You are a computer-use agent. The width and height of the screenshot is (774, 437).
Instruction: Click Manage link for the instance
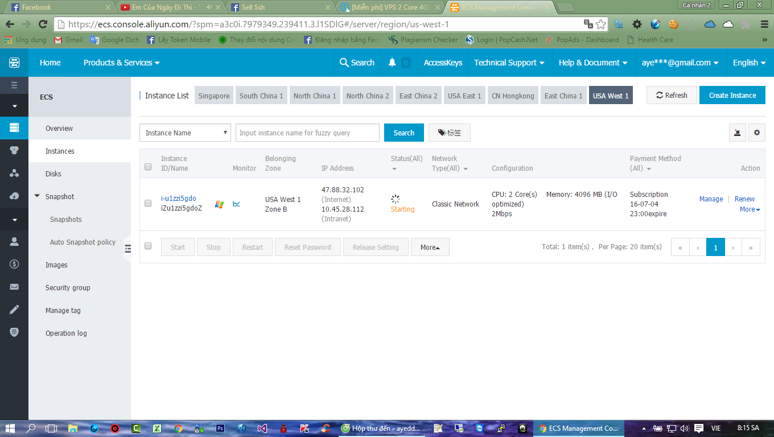click(x=711, y=199)
